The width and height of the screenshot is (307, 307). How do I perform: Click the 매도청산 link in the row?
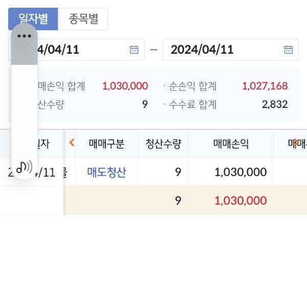(x=106, y=172)
